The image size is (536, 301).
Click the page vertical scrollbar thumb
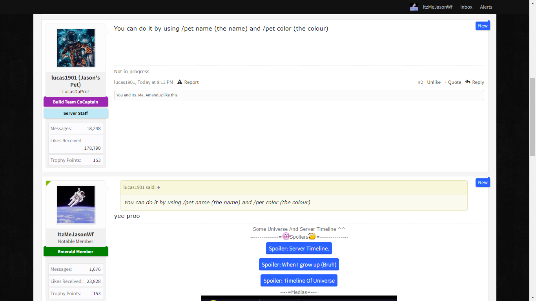click(x=532, y=117)
